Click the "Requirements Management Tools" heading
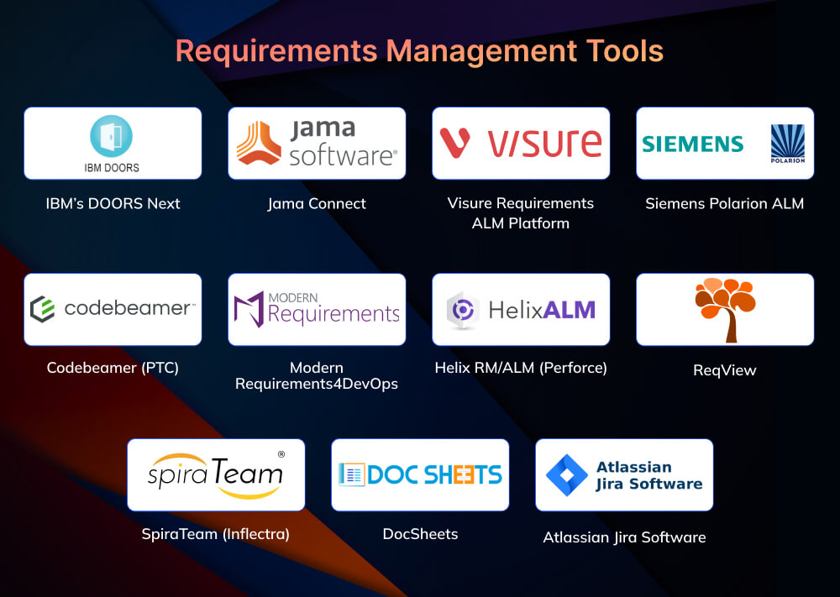Viewport: 840px width, 597px height. [419, 50]
